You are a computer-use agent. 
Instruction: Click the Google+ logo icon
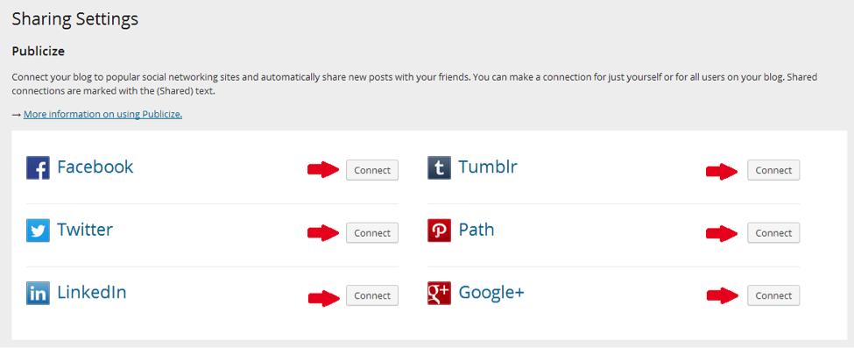coord(439,294)
